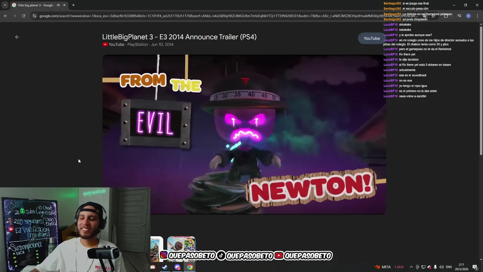Open the notification center icon

(x=475, y=267)
